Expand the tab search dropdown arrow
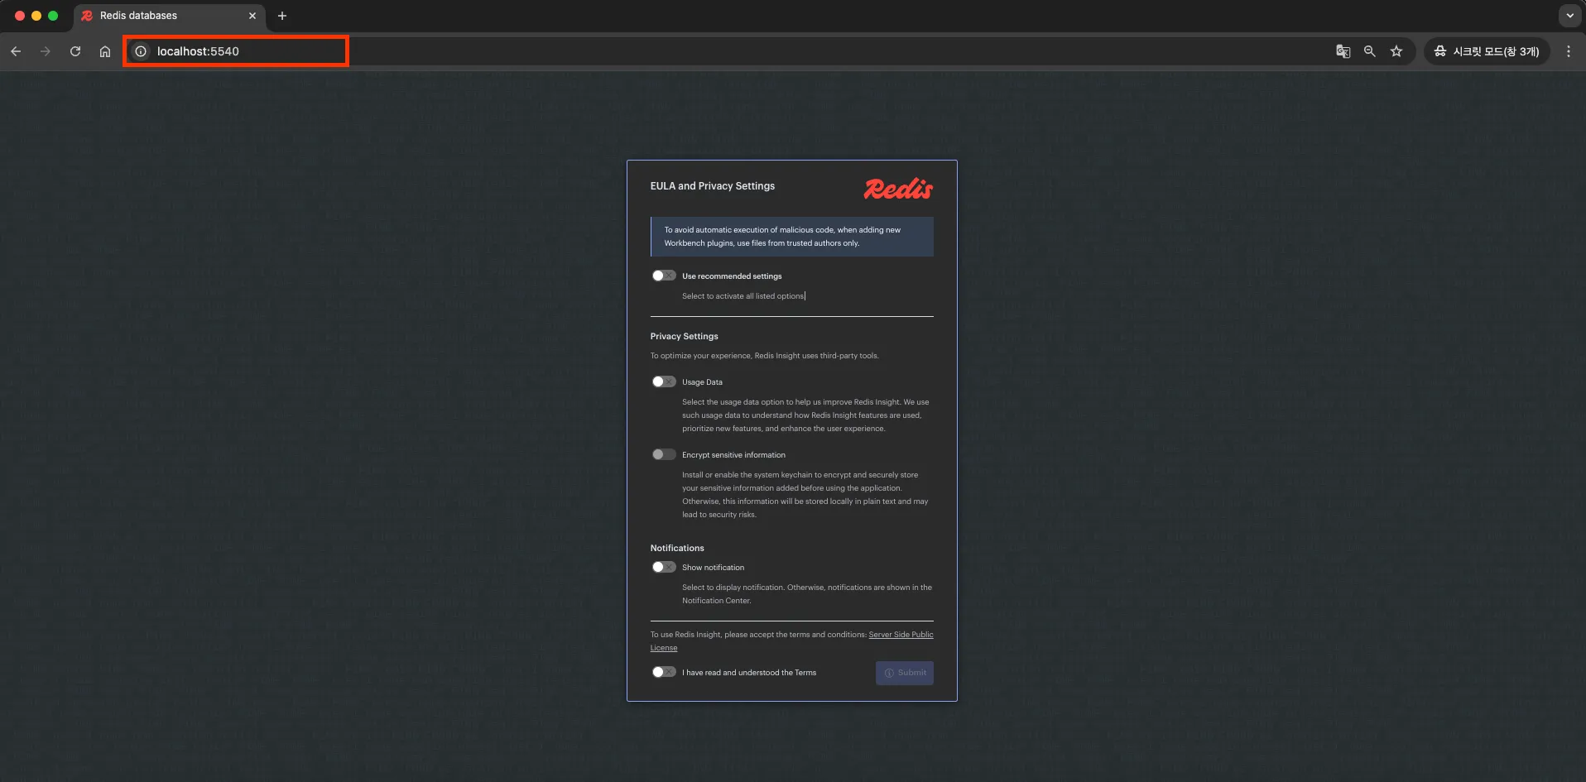Viewport: 1586px width, 782px height. coord(1570,16)
